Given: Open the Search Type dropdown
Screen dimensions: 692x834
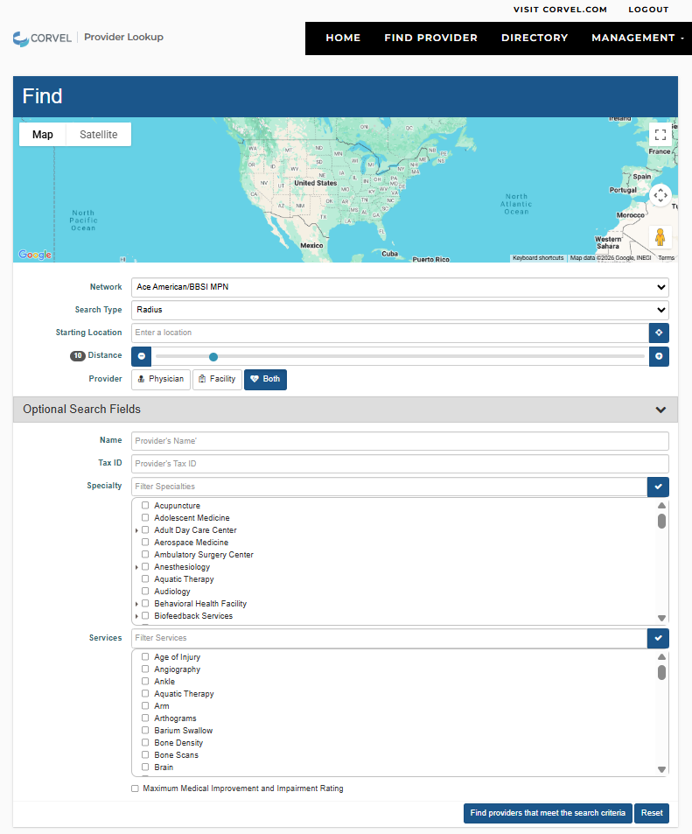Looking at the screenshot, I should coord(400,310).
